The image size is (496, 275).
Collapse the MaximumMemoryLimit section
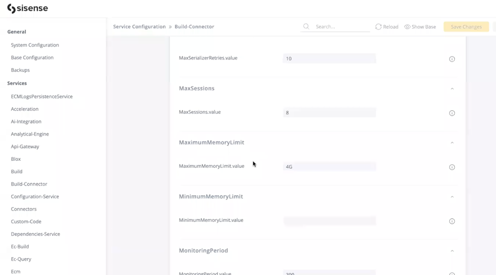452,143
